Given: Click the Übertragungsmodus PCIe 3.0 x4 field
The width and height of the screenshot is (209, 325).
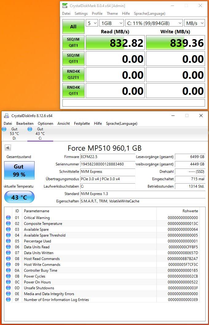Looking at the screenshot, I should [x=108, y=179].
